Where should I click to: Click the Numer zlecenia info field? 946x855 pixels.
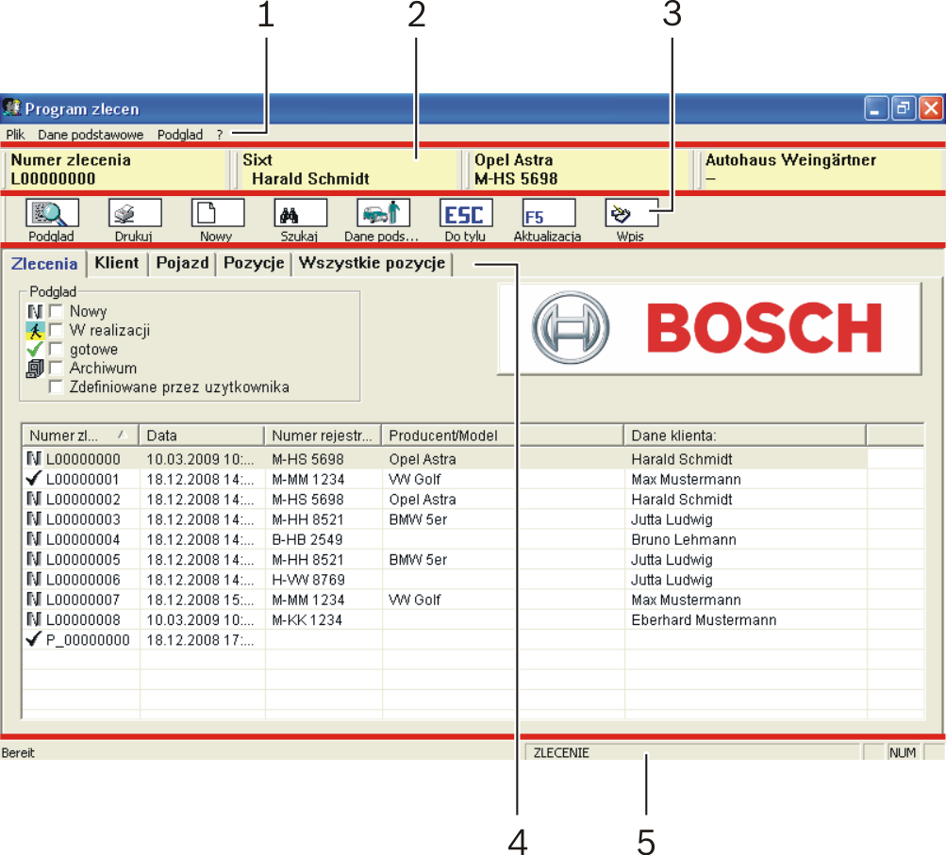click(116, 170)
